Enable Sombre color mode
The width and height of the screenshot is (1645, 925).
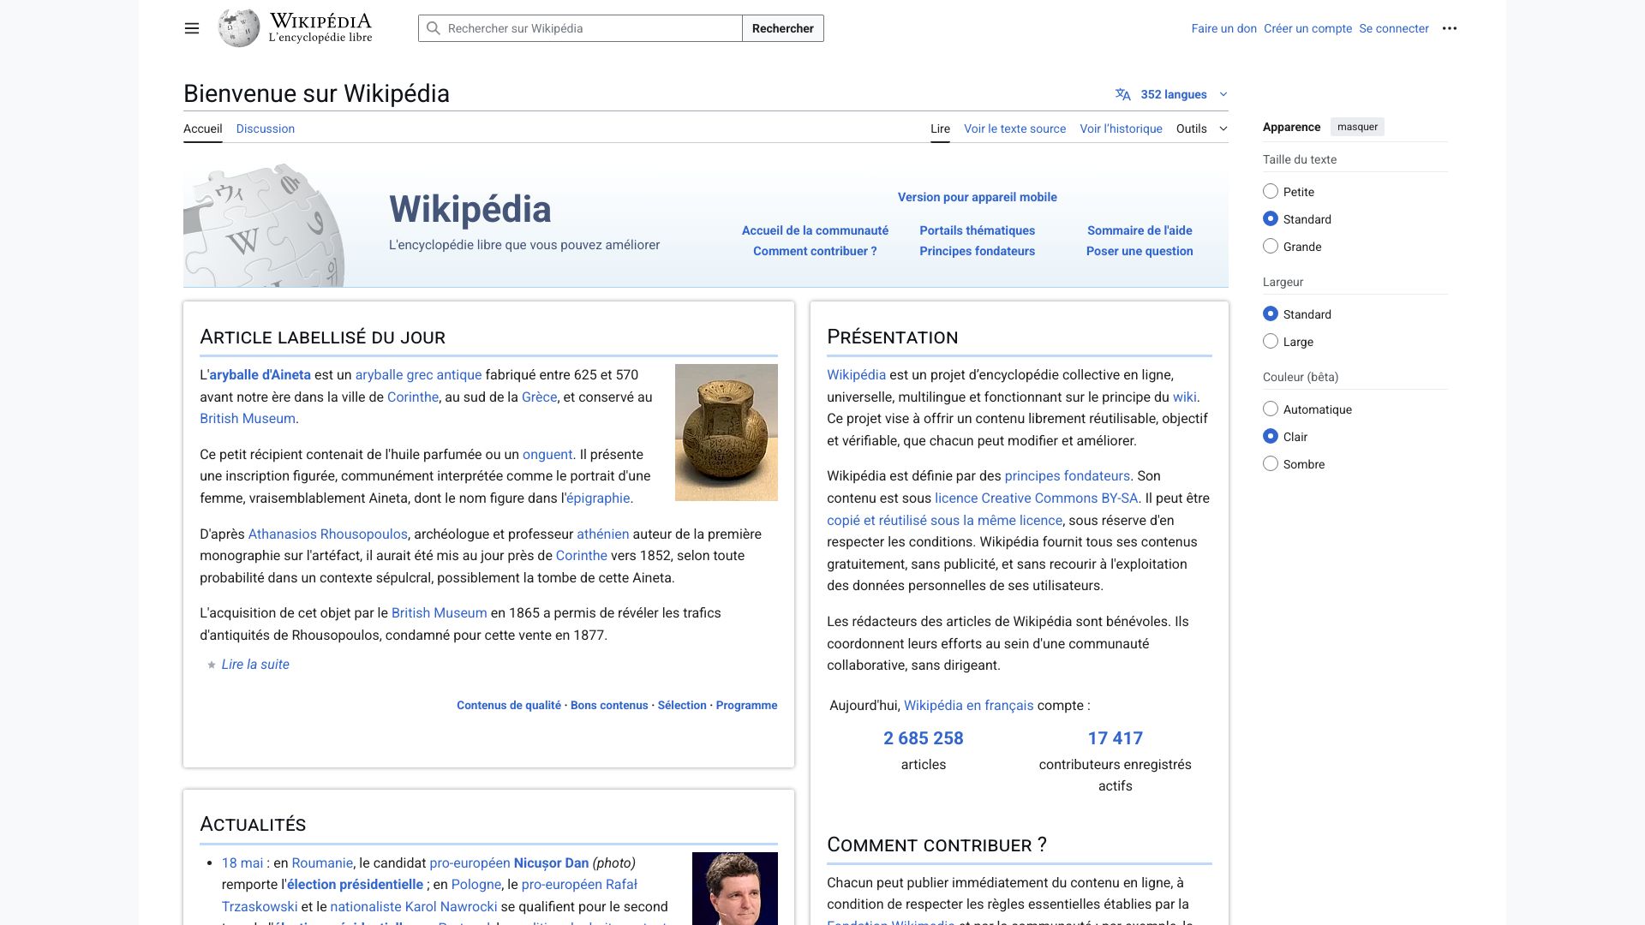1271,464
